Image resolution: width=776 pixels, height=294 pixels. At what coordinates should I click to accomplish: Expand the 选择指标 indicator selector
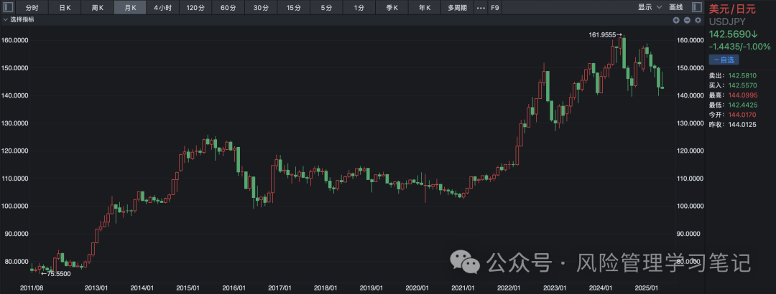click(x=18, y=20)
